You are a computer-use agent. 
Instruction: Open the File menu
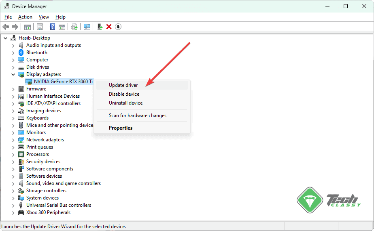(x=8, y=17)
